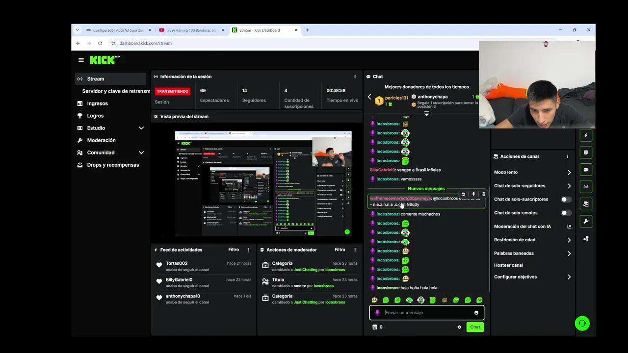Open Filtro in Acciones de moderador

point(340,250)
